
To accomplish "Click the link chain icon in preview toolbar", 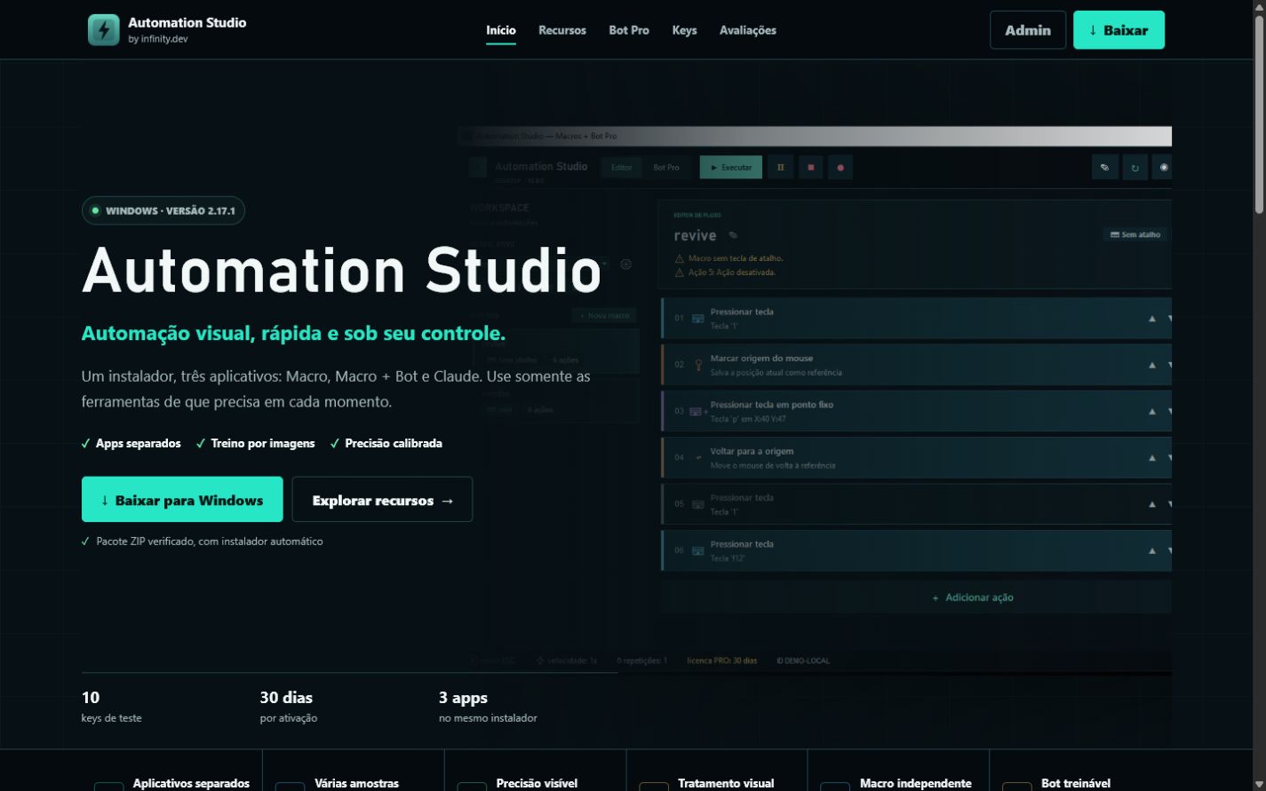I will [1105, 167].
